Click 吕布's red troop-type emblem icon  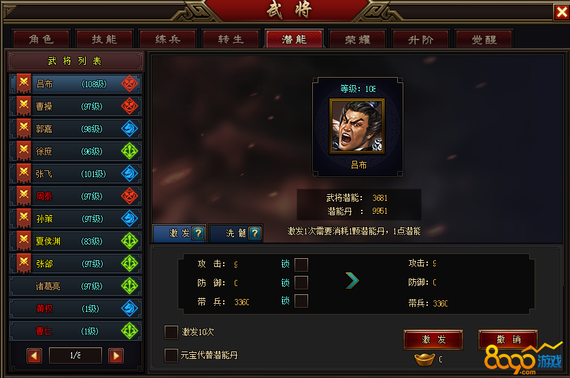click(129, 84)
